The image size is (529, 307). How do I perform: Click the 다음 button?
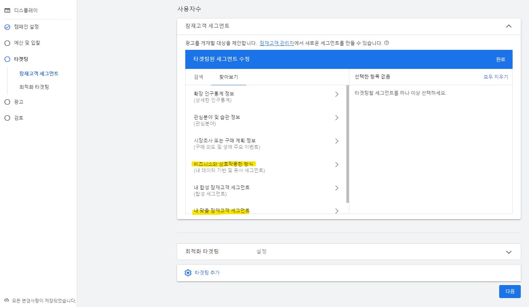pos(510,291)
